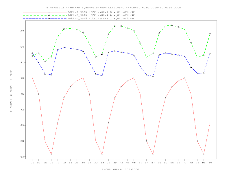Screen dimensions: 229x177
Task: Click the x-axis tick label 60
Action: coord(159,163)
